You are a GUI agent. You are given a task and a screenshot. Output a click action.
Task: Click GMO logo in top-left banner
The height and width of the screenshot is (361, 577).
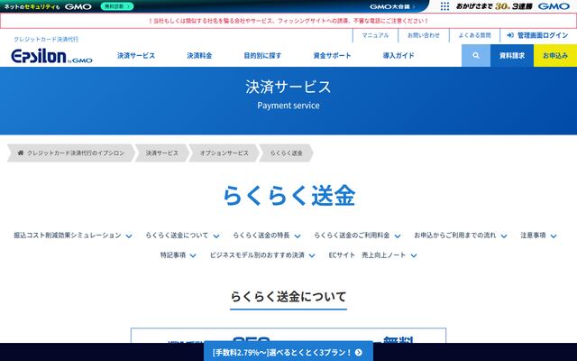(78, 6)
